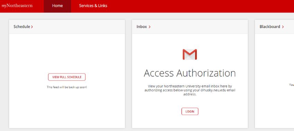Click the Access Authorization heading
The image size is (294, 131).
click(x=190, y=73)
